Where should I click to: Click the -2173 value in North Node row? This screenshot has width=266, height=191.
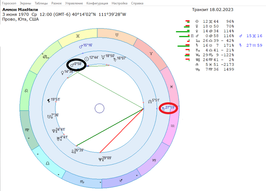click(x=228, y=64)
